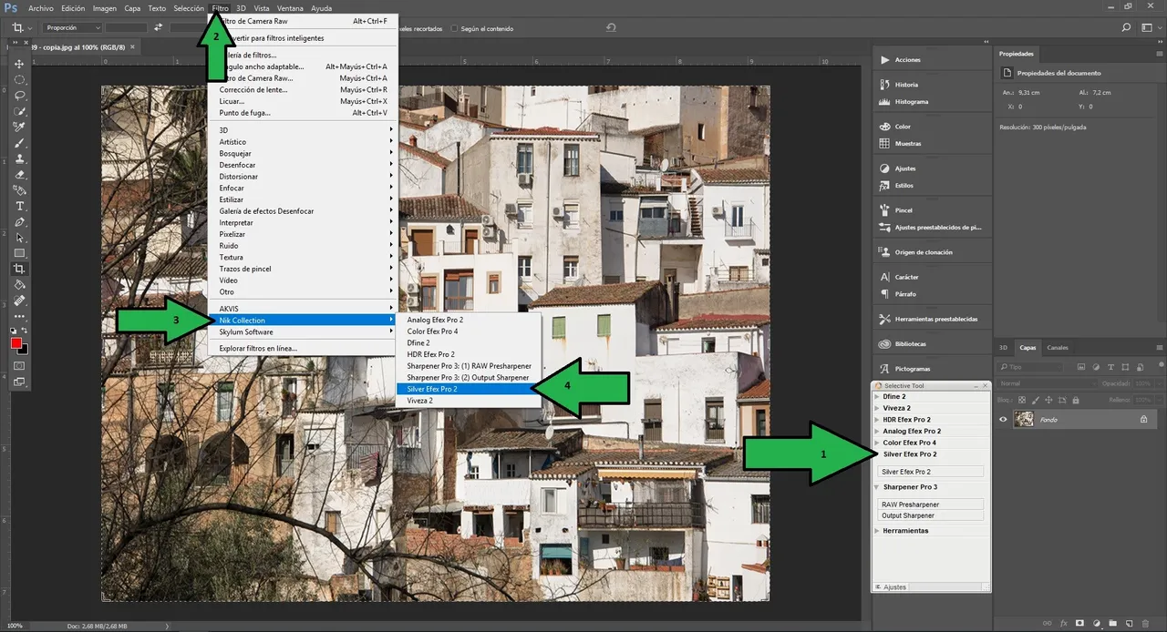The image size is (1167, 632).
Task: Open the Archivo menu
Action: [x=40, y=8]
